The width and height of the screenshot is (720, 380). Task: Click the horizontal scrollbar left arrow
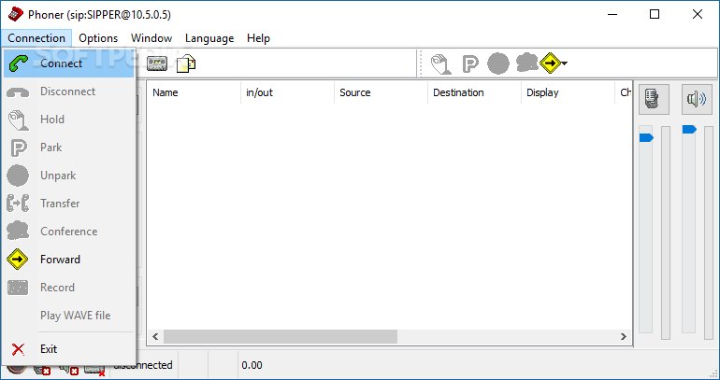click(x=155, y=336)
